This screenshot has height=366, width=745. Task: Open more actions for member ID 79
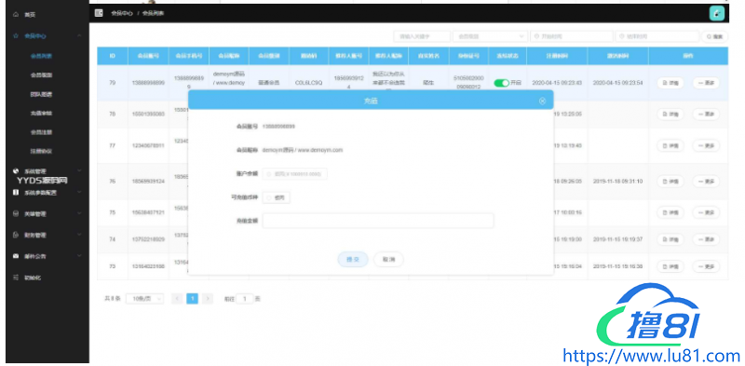coord(706,83)
